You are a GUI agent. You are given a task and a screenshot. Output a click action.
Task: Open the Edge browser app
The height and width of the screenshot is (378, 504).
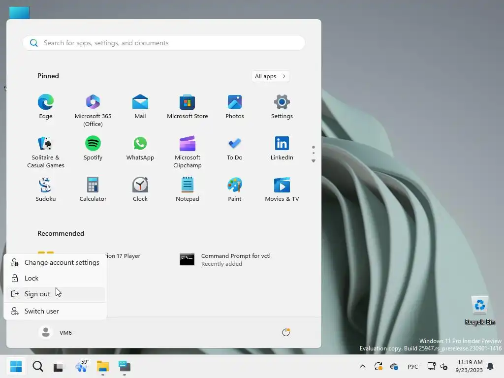pos(46,107)
